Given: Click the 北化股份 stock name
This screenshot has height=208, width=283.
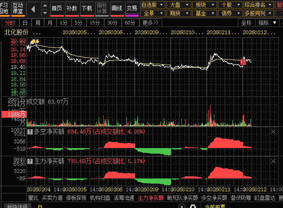Looking at the screenshot, I should click(16, 33).
